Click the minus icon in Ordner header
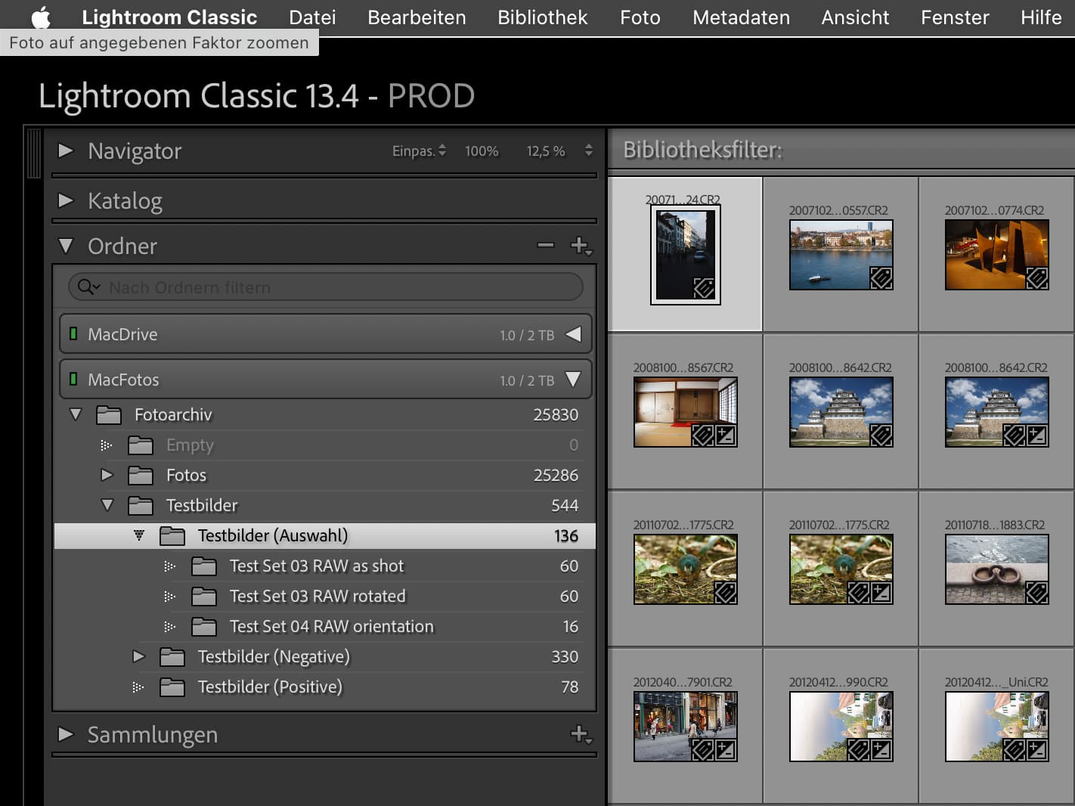 coord(545,246)
